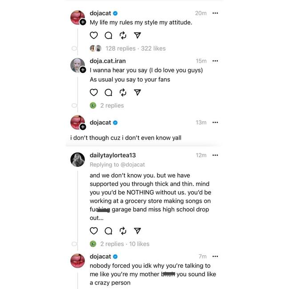
Task: Repost doja.cat.iran's reply
Action: tap(123, 92)
